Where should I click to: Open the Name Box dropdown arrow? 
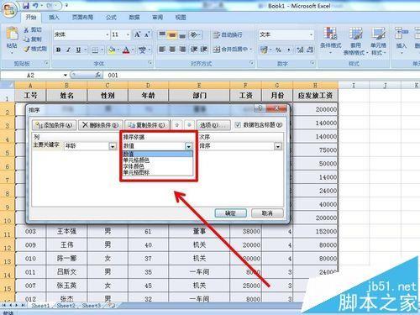pyautogui.click(x=66, y=75)
